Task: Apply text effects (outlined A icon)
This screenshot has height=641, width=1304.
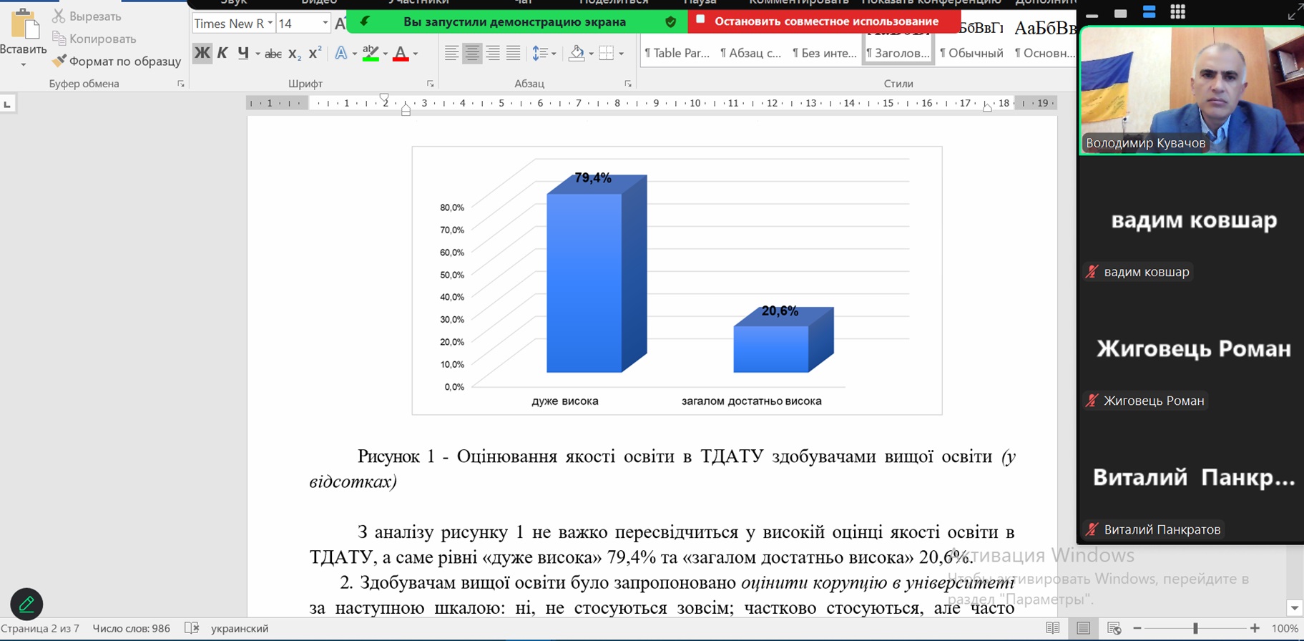Action: click(340, 53)
